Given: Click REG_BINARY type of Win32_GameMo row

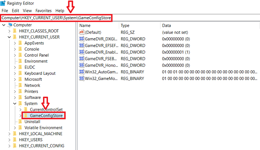Looking at the screenshot, I should (132, 79).
